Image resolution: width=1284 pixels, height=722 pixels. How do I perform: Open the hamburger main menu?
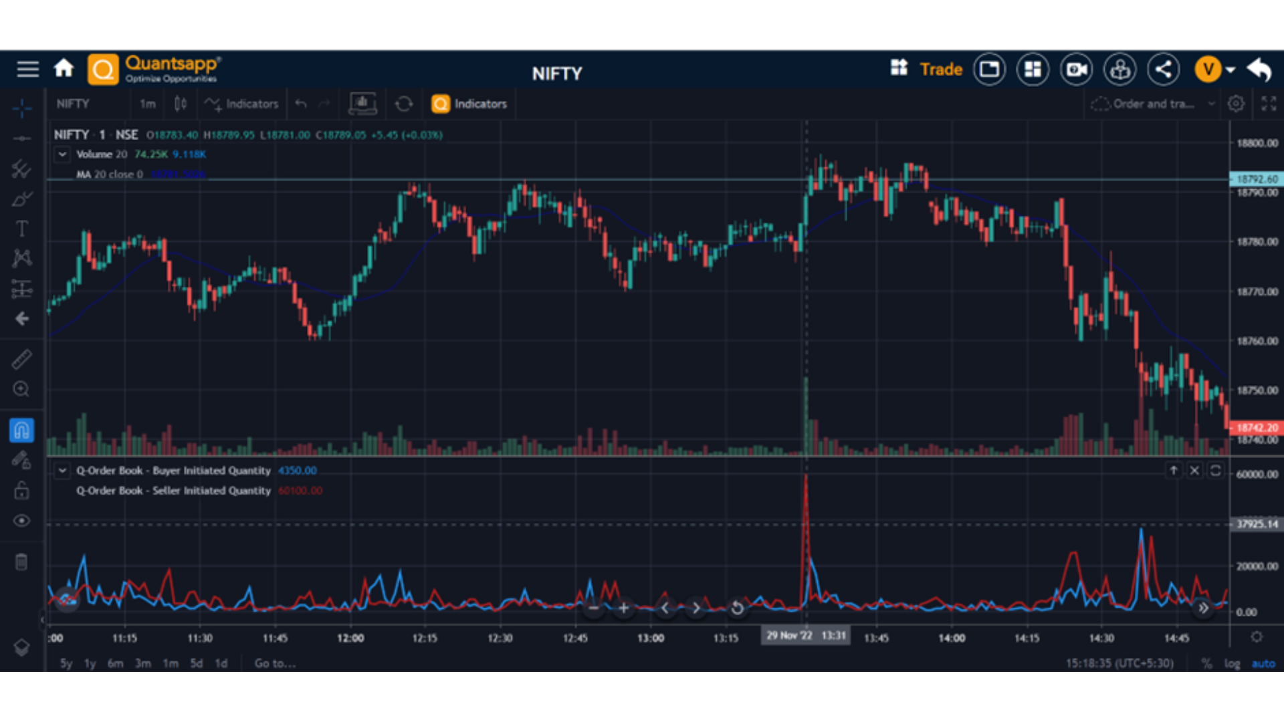point(27,69)
